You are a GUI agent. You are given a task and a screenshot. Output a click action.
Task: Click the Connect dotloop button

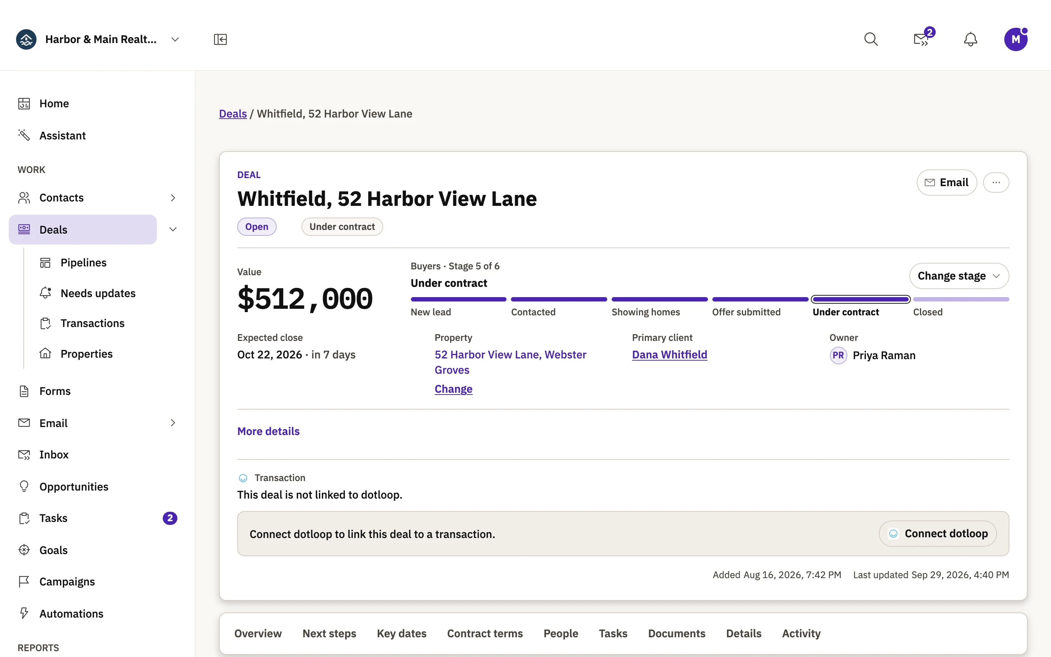click(938, 534)
